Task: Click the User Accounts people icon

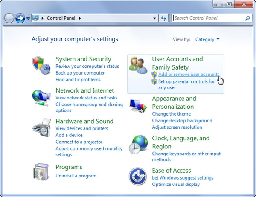Action: [138, 65]
